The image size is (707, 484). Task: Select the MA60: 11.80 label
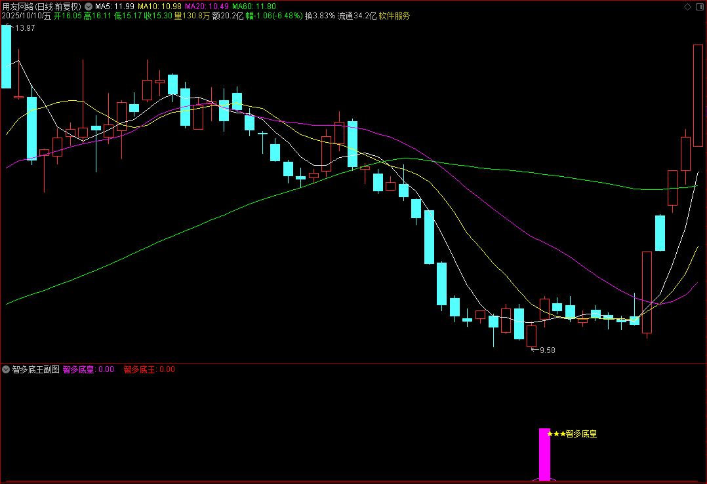254,7
